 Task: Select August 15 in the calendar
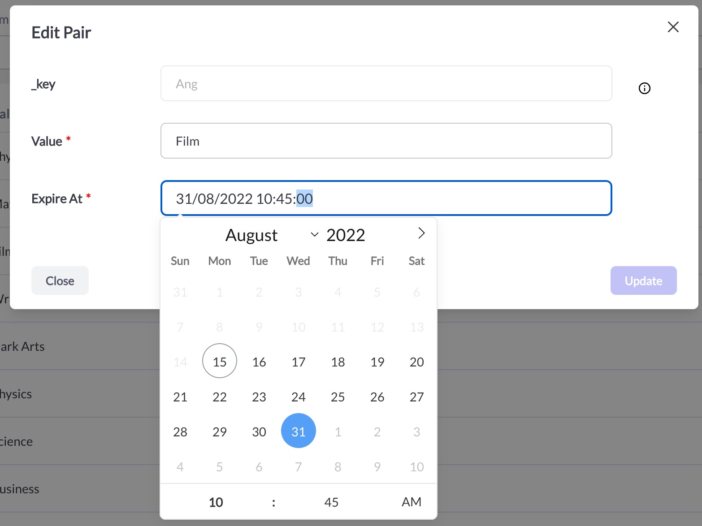point(220,361)
